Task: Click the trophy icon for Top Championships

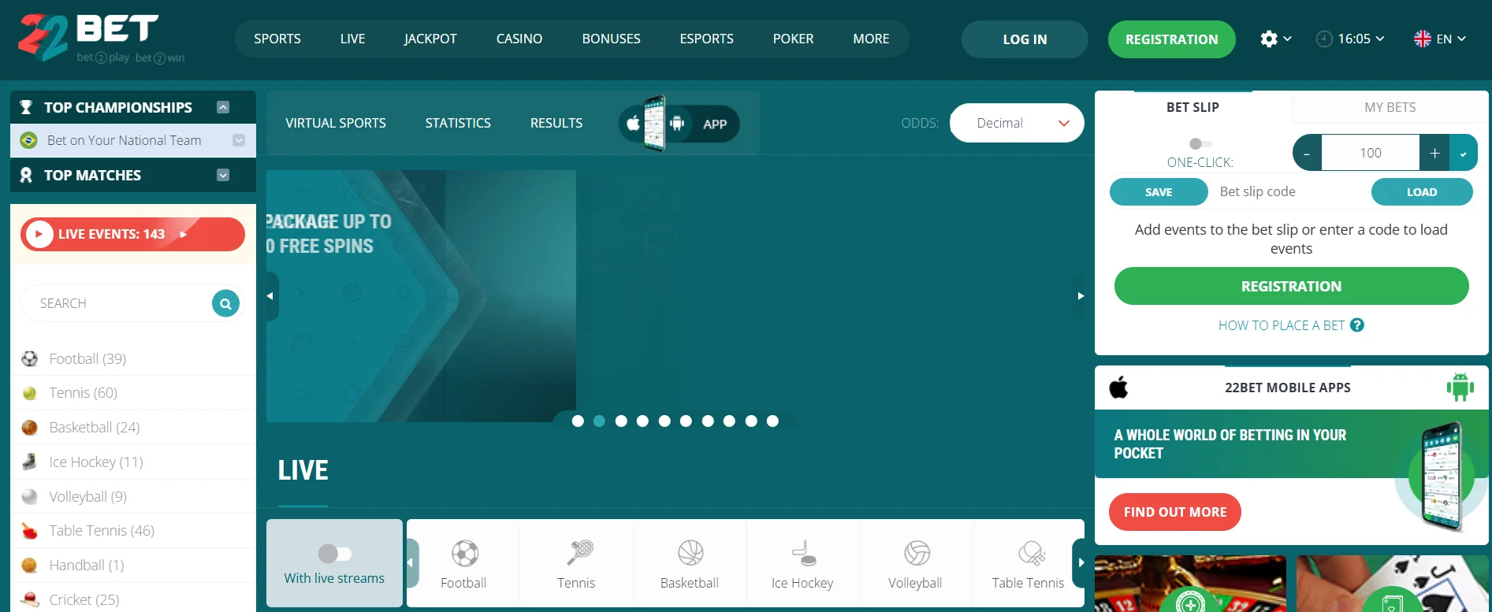Action: click(x=26, y=107)
